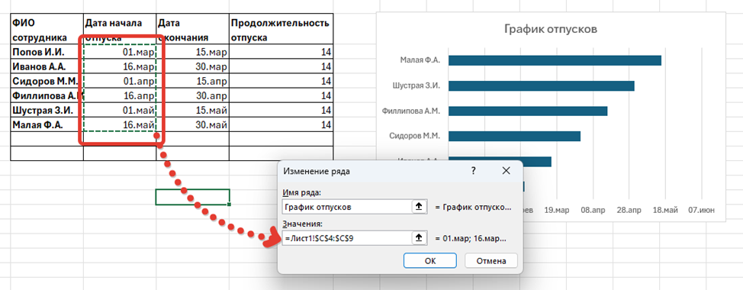Screen dimensions: 743x290
Task: Select the Шустрая З.И. bar in chart
Action: click(541, 85)
